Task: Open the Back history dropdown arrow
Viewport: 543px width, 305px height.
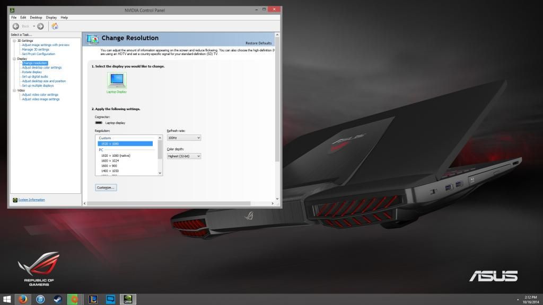Action: point(34,26)
